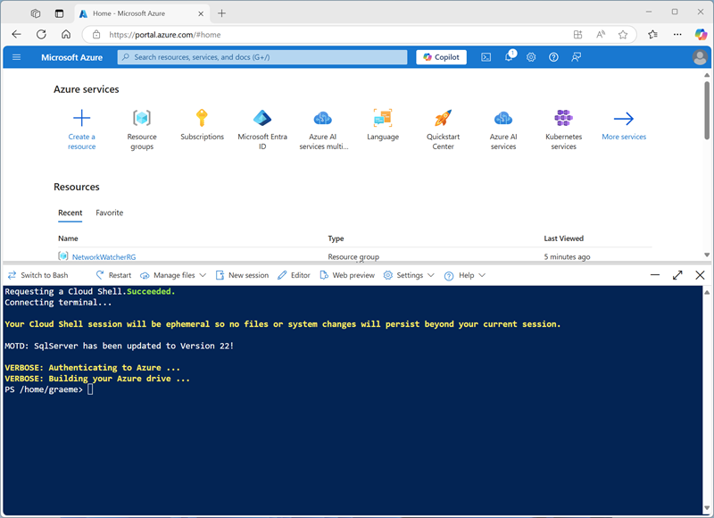Open the Language service icon
714x518 pixels.
(x=383, y=118)
